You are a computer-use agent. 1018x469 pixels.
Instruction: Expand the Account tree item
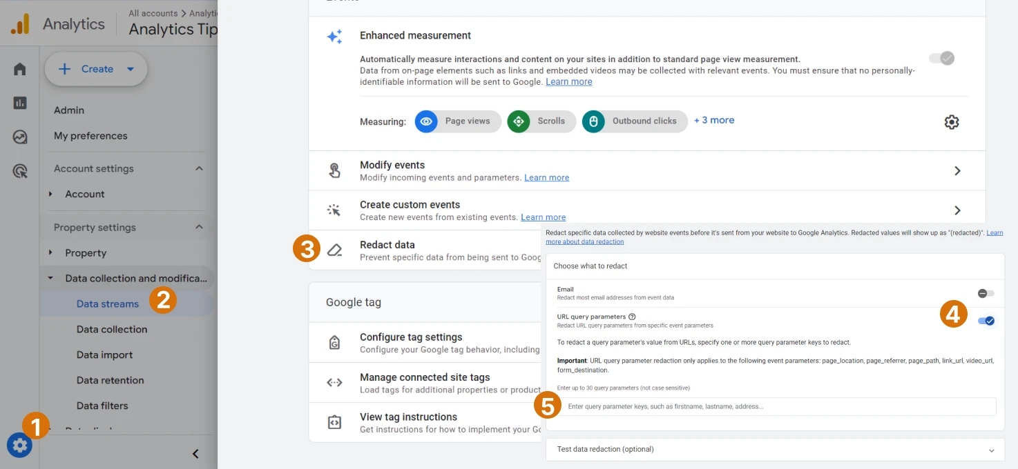coord(50,194)
